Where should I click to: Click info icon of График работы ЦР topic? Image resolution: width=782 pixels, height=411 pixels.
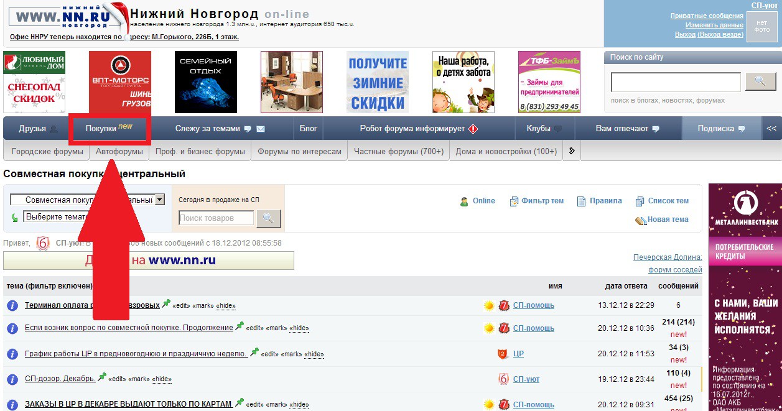tap(12, 354)
